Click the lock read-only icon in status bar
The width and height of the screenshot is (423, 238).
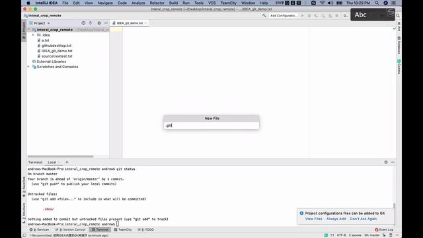(384, 235)
